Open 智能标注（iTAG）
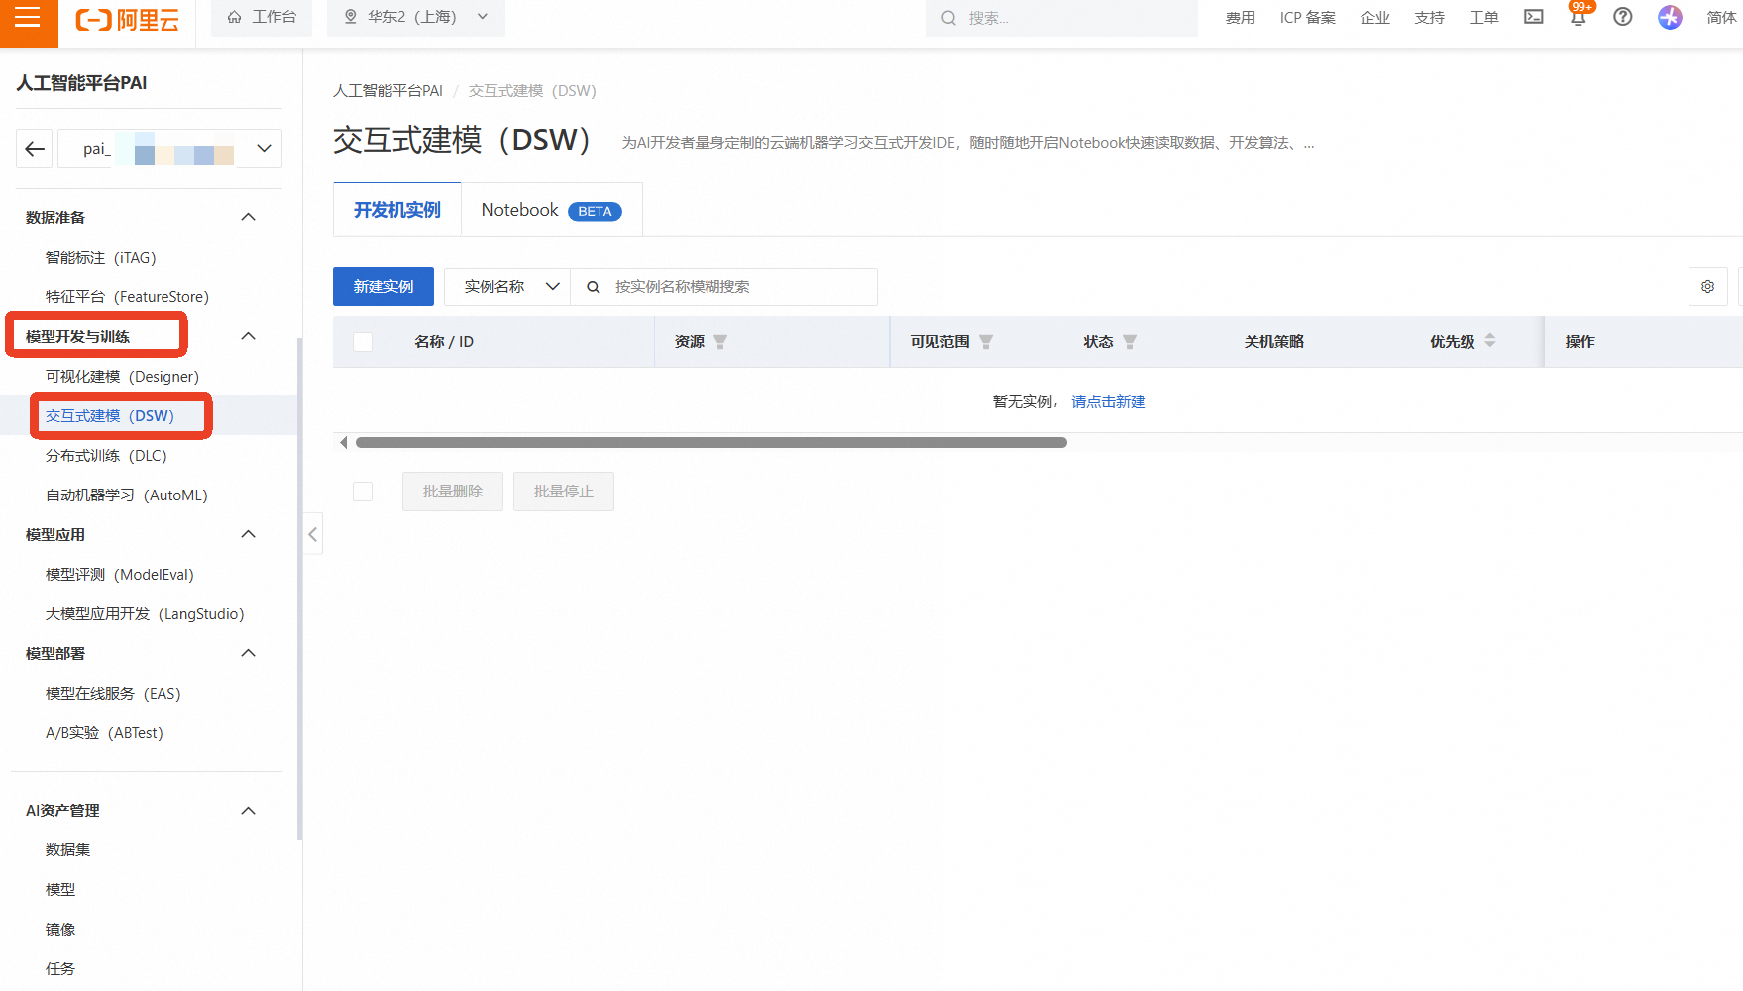Image resolution: width=1743 pixels, height=991 pixels. [101, 258]
